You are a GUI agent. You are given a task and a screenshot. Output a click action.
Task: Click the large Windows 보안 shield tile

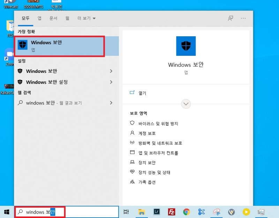[x=186, y=46]
